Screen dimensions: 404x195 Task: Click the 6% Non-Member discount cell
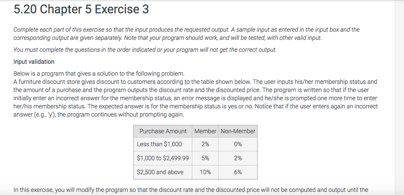pyautogui.click(x=238, y=172)
